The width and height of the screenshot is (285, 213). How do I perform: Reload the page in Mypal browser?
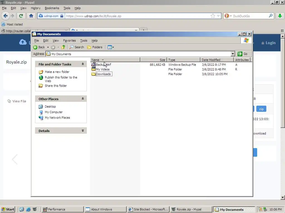tap(21, 16)
